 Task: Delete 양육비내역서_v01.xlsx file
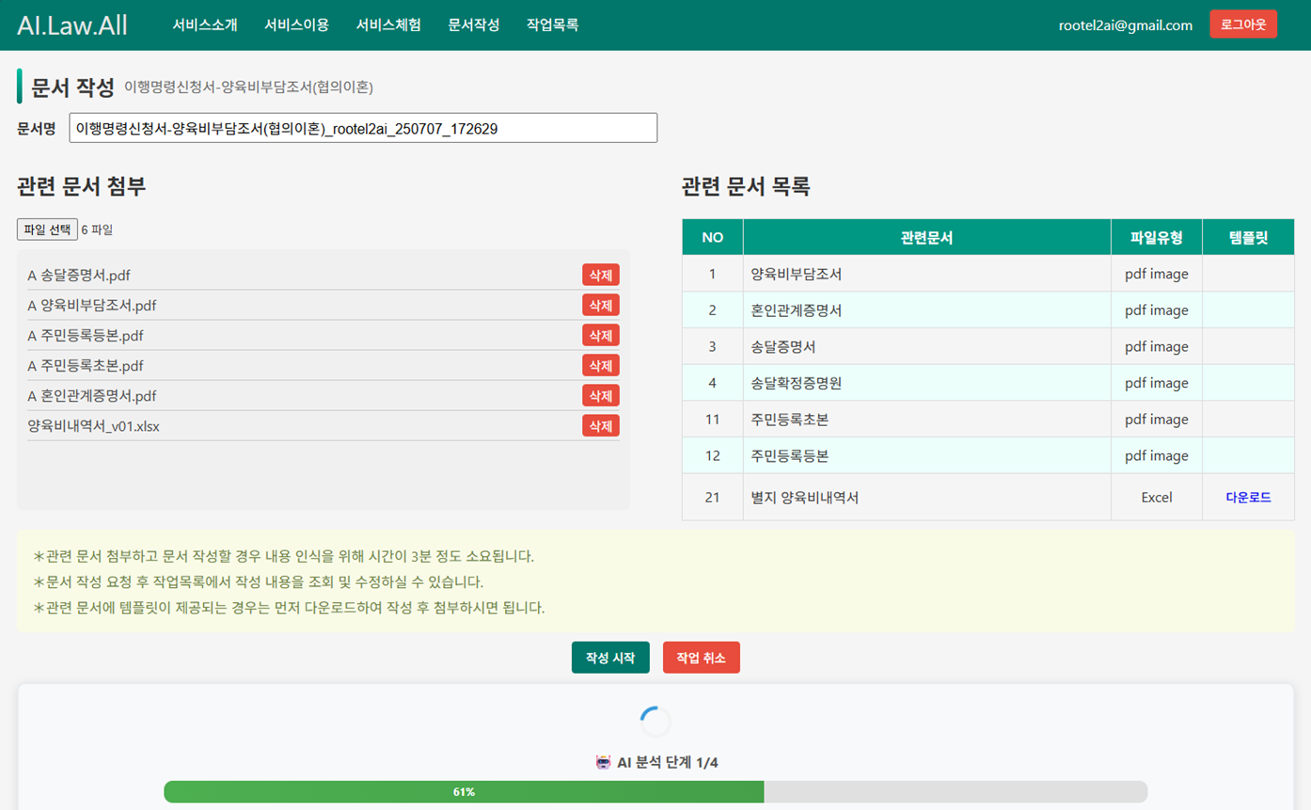click(x=601, y=426)
